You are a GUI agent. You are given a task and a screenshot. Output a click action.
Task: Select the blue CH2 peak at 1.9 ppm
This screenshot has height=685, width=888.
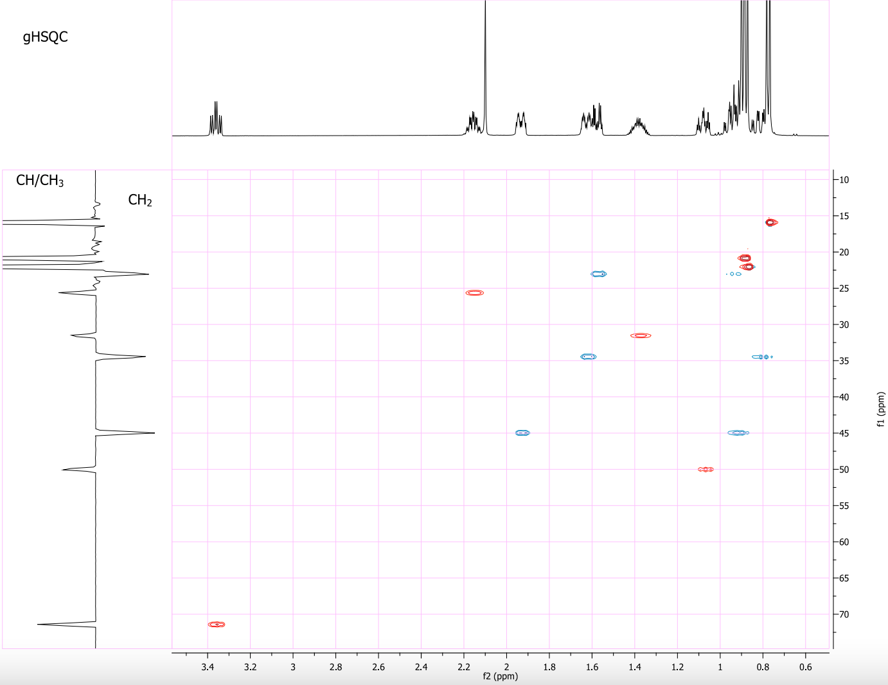point(523,432)
